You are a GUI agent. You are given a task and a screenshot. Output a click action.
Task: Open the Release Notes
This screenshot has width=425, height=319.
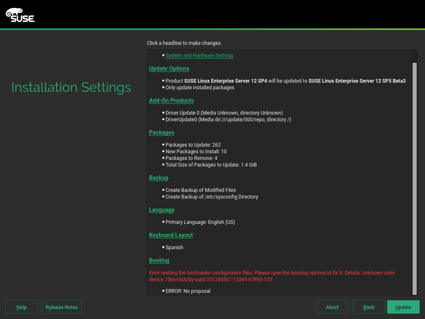click(62, 307)
